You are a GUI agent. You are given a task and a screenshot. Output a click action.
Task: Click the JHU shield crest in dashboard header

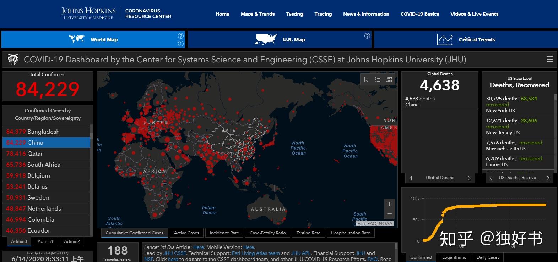13,60
